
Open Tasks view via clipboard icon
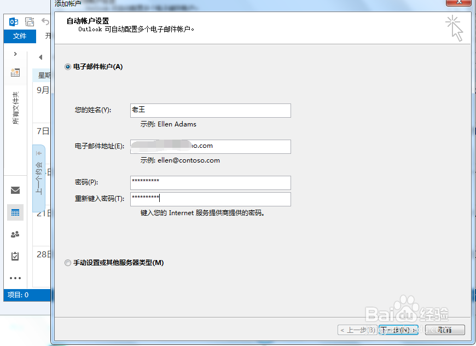pos(15,256)
